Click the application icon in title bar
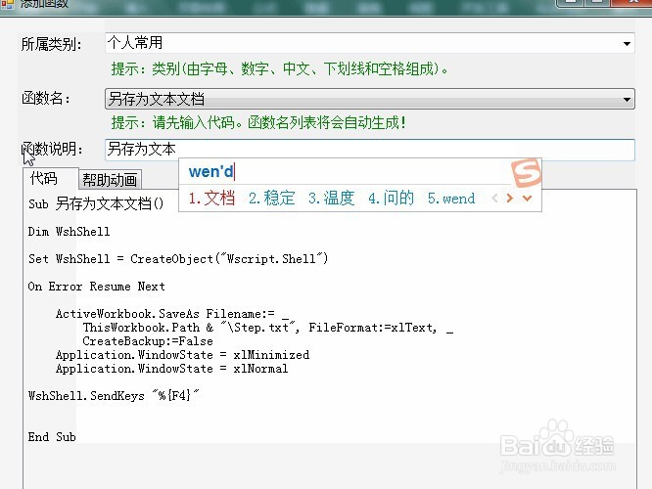652x489 pixels. coord(8,5)
